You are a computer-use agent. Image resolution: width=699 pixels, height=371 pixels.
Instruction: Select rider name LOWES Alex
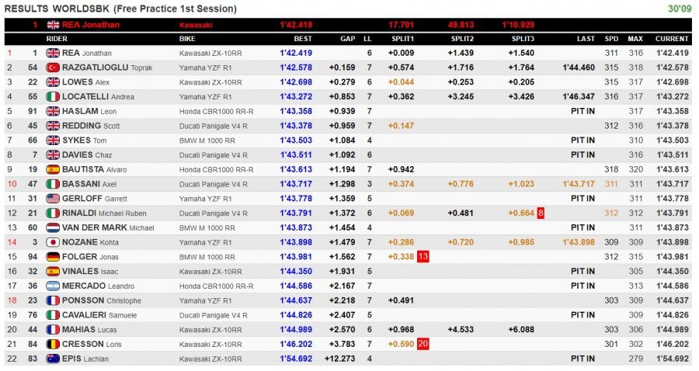pyautogui.click(x=85, y=82)
